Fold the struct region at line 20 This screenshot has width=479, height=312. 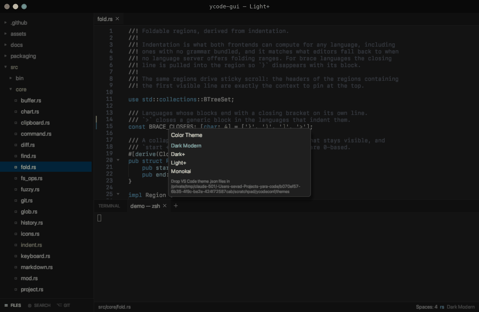point(118,160)
